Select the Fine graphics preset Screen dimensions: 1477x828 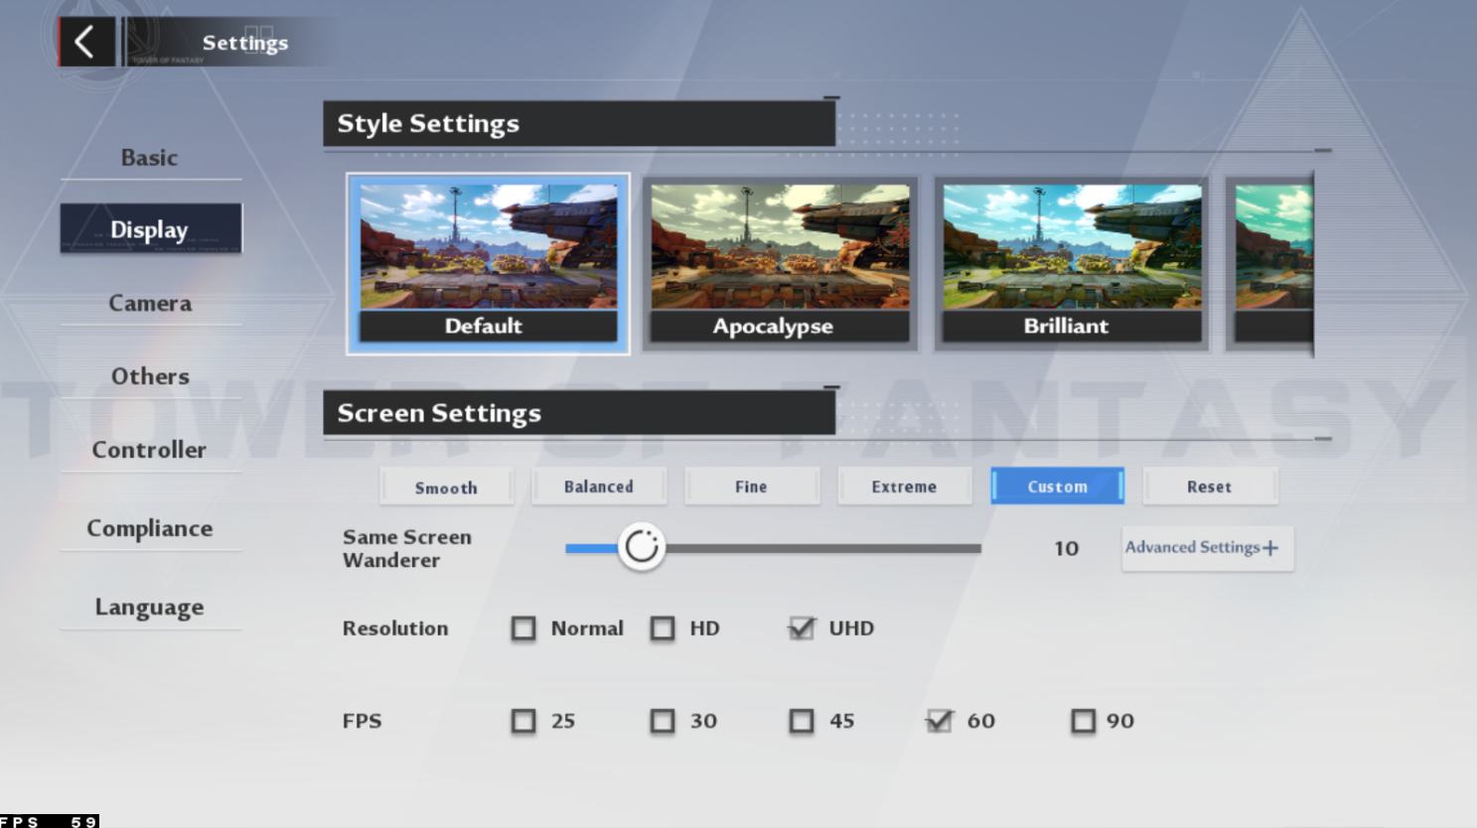coord(752,486)
